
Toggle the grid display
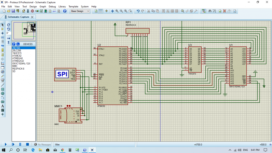tap(101, 11)
